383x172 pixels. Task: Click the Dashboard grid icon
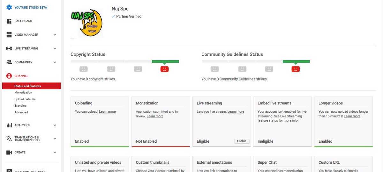[9, 21]
